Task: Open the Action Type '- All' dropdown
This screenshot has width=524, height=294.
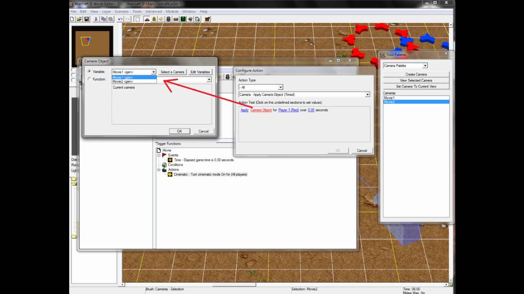Action: (280, 87)
